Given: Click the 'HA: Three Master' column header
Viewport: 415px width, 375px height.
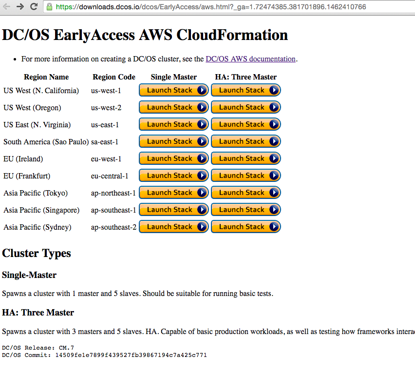Looking at the screenshot, I should pyautogui.click(x=246, y=77).
